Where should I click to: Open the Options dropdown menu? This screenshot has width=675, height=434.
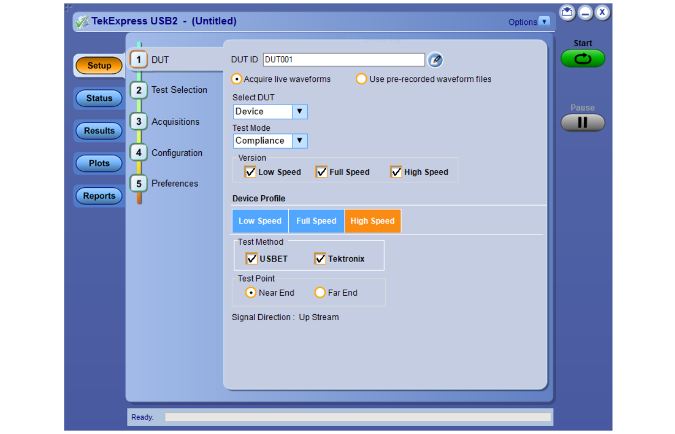pos(544,22)
